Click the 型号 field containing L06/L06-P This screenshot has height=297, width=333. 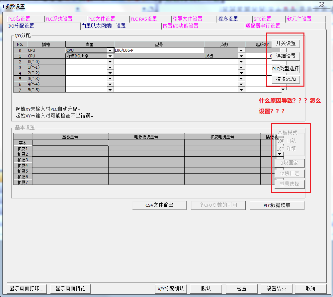pos(159,50)
